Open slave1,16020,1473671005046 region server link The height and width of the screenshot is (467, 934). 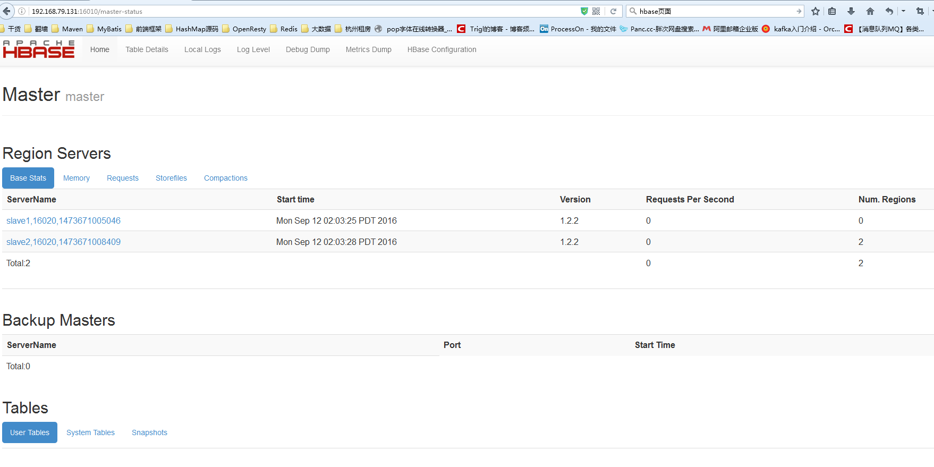(x=63, y=220)
